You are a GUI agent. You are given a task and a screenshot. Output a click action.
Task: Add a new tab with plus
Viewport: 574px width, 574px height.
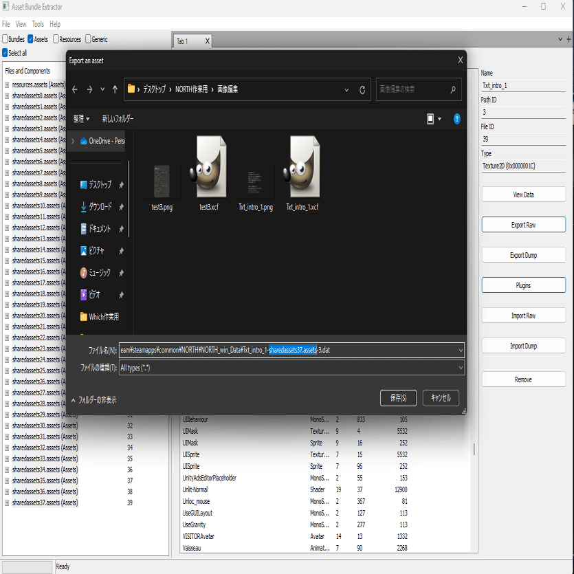pyautogui.click(x=569, y=39)
